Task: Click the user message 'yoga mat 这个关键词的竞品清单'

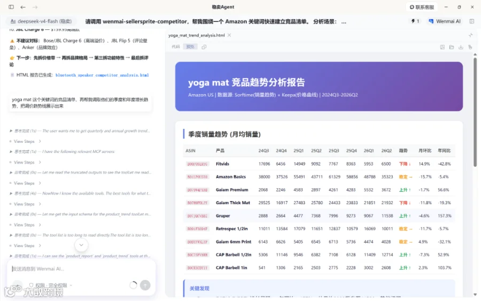Action: tap(80, 103)
